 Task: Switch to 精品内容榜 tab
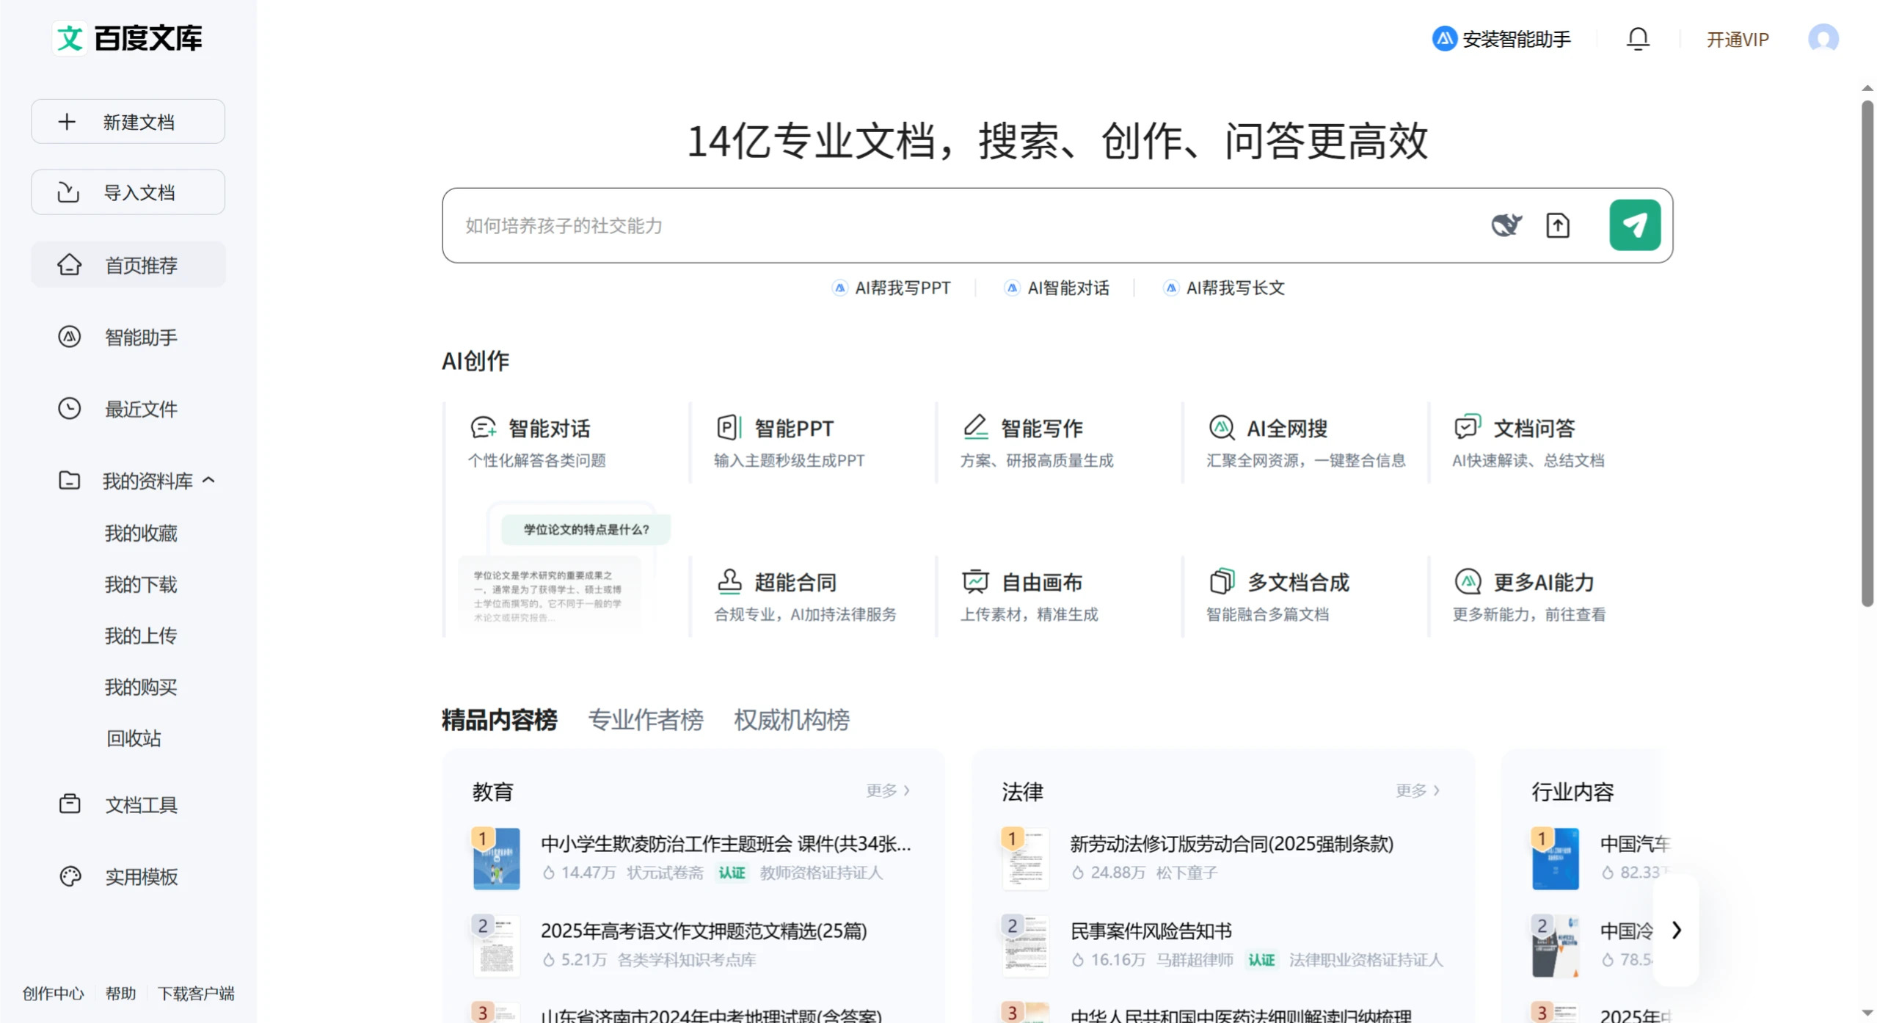tap(499, 720)
